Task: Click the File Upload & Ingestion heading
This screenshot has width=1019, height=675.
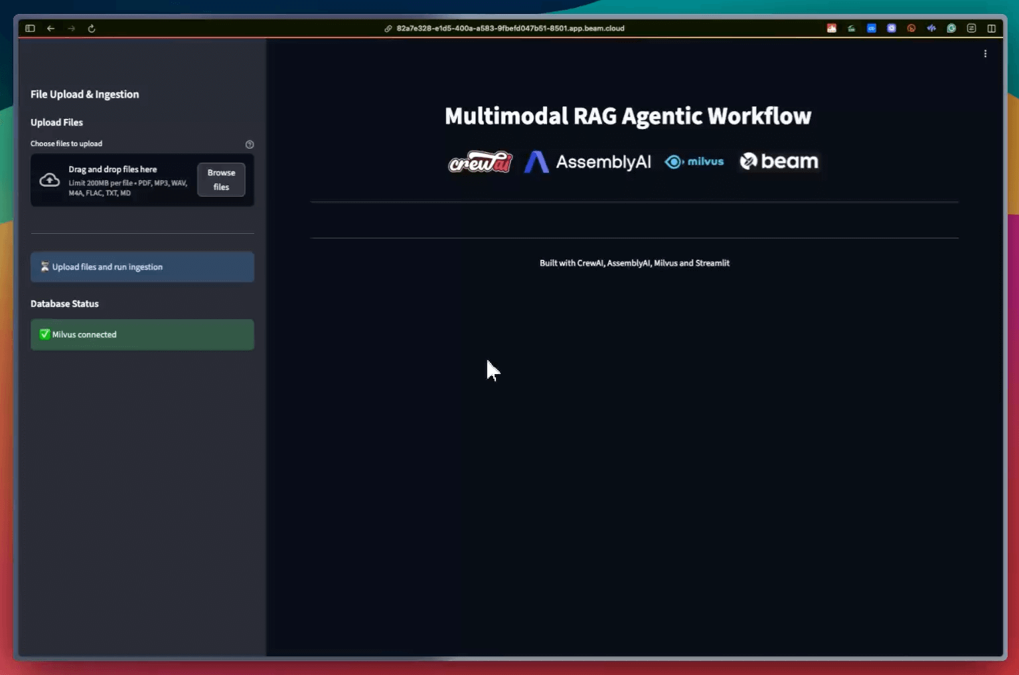Action: (x=85, y=94)
